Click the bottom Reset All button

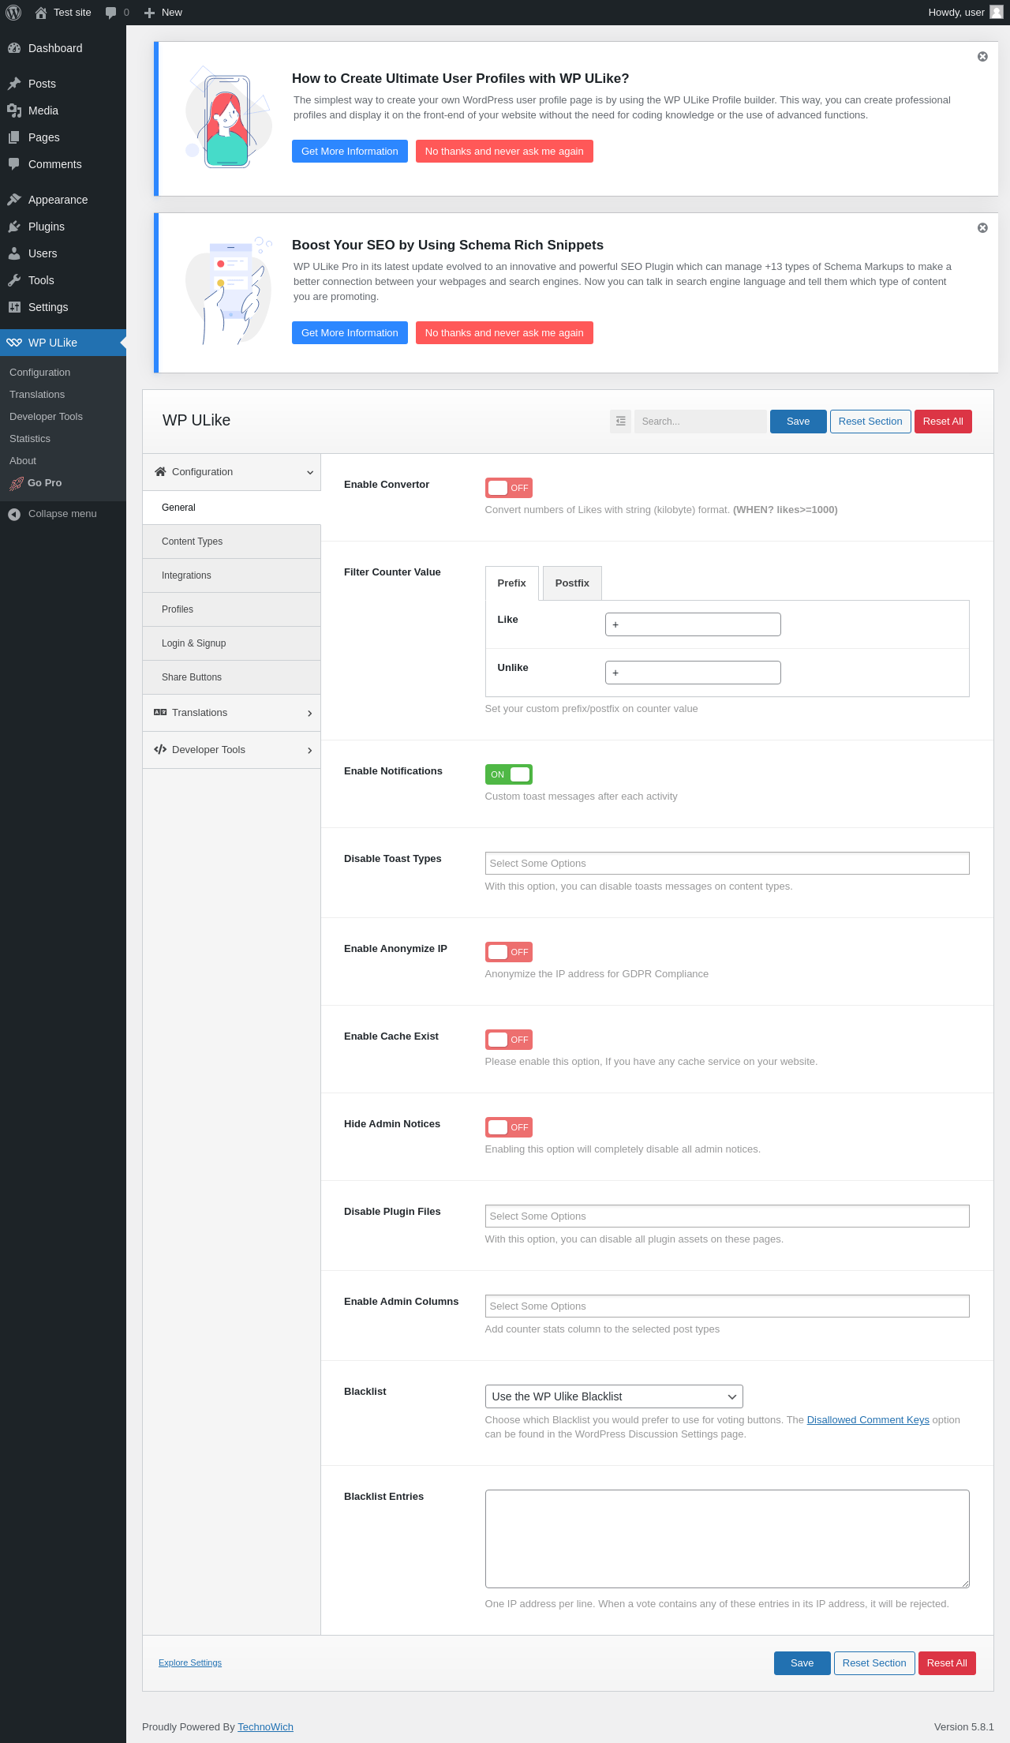tap(947, 1663)
